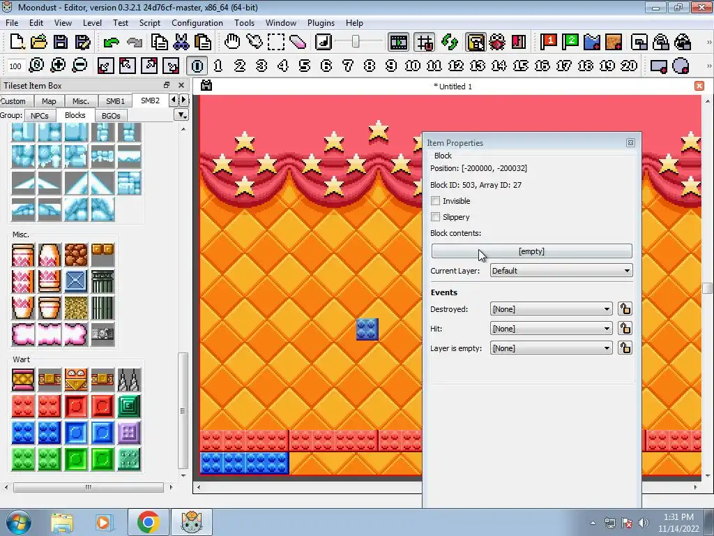Switch to section 12
Screen dimensions: 714x536
click(x=456, y=66)
